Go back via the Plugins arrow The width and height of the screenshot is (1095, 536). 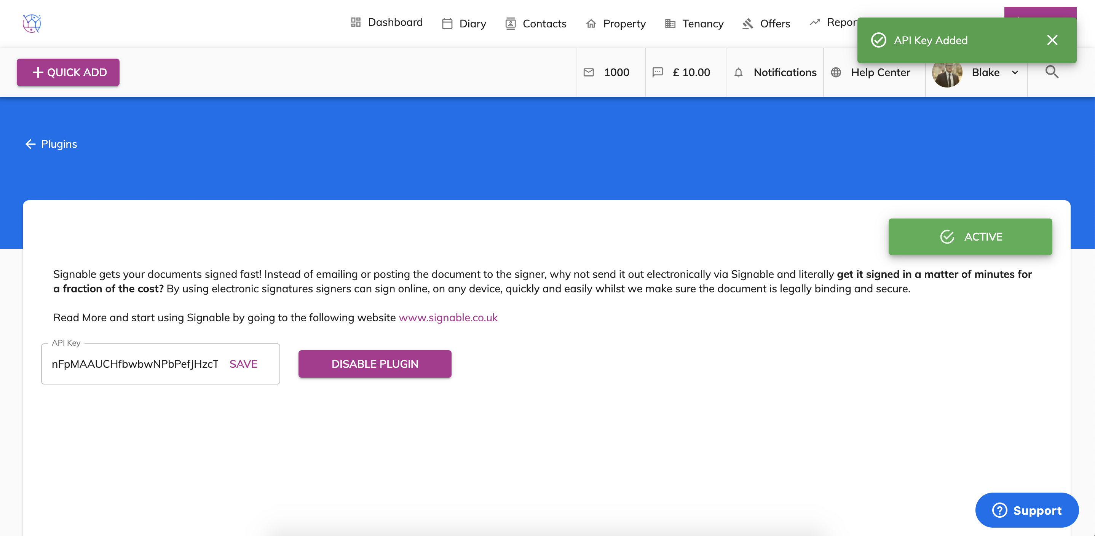pyautogui.click(x=30, y=144)
